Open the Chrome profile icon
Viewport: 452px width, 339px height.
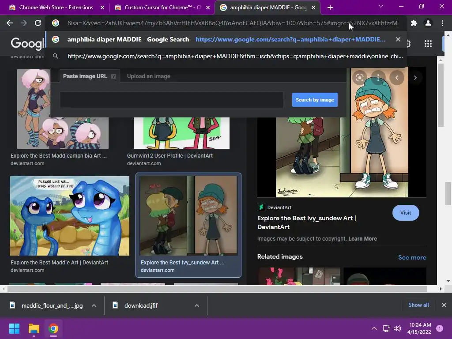click(428, 23)
